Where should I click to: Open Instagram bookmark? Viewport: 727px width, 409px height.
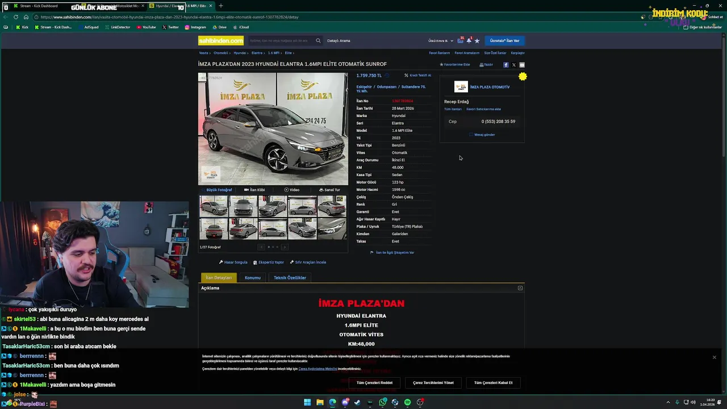click(195, 27)
